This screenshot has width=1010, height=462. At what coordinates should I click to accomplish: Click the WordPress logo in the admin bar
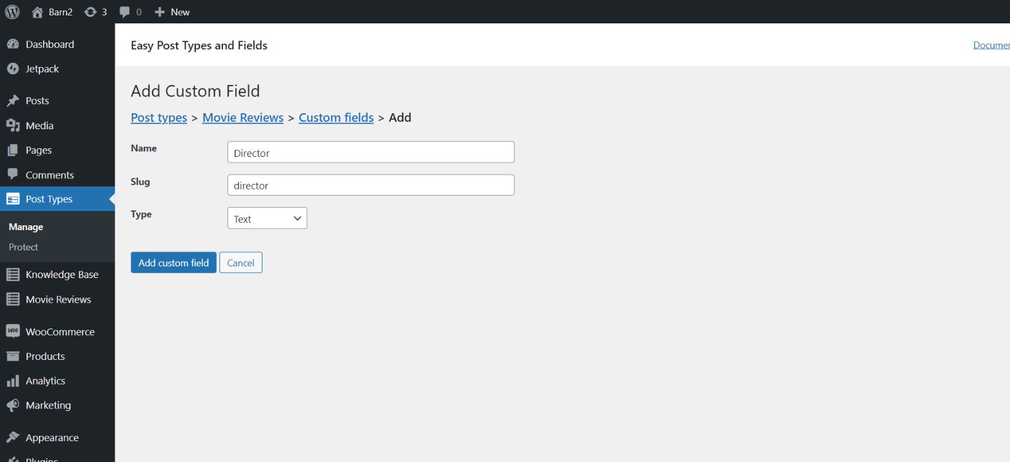[x=12, y=12]
